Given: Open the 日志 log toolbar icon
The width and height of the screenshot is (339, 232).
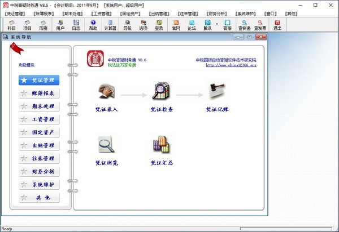Looking at the screenshot, I should click(76, 24).
